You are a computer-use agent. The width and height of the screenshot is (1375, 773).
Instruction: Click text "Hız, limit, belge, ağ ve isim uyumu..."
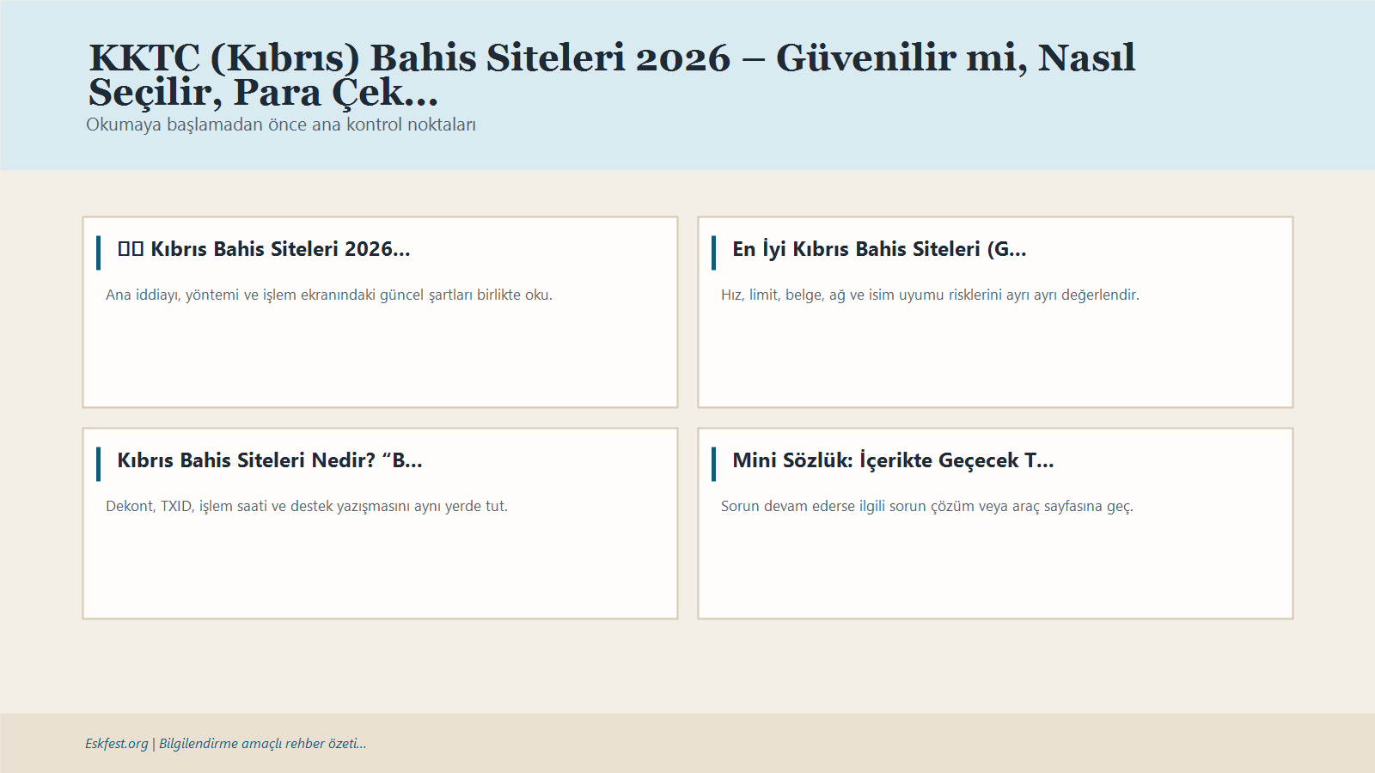click(x=930, y=295)
